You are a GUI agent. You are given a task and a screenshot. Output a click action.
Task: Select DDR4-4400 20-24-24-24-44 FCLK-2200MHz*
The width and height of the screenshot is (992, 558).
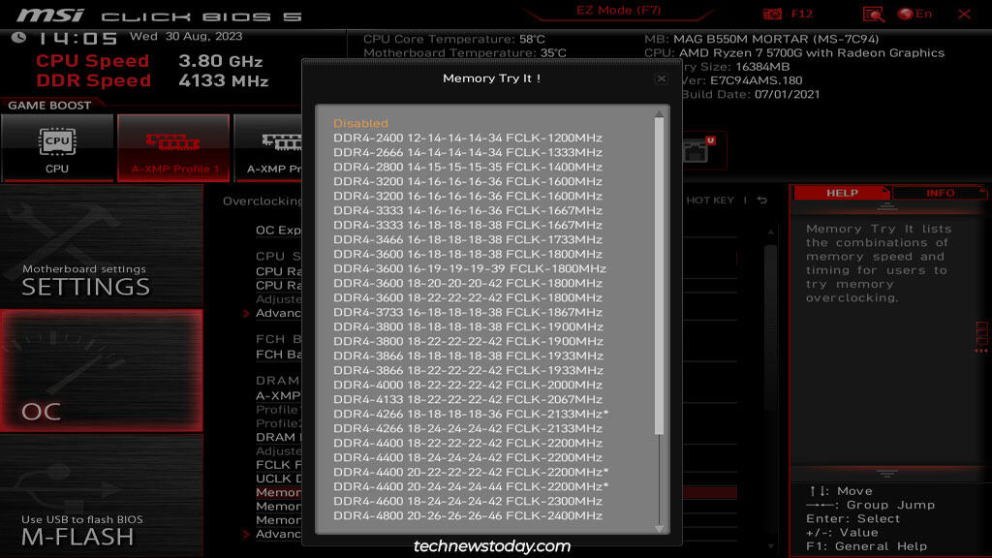click(471, 487)
